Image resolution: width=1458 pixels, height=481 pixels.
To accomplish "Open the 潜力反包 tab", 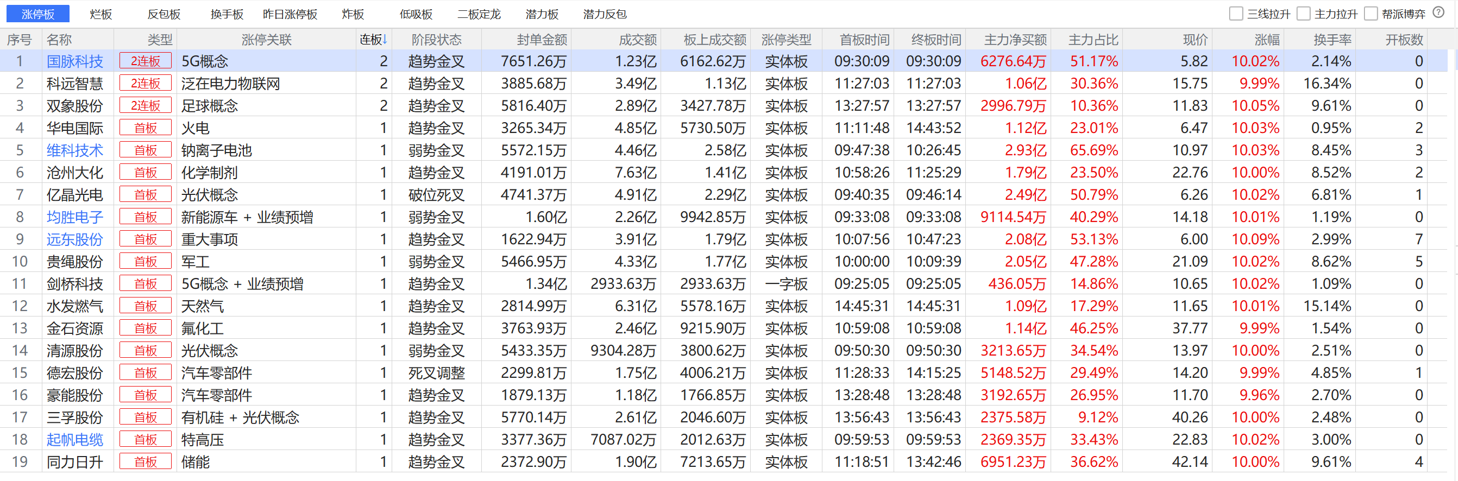I will 605,14.
